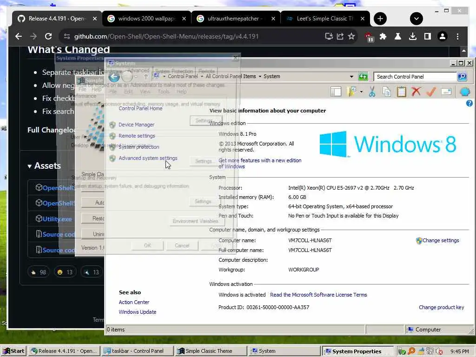Click folder views icon in System toolbar
Image resolution: width=476 pixels, height=357 pixels.
point(352,92)
